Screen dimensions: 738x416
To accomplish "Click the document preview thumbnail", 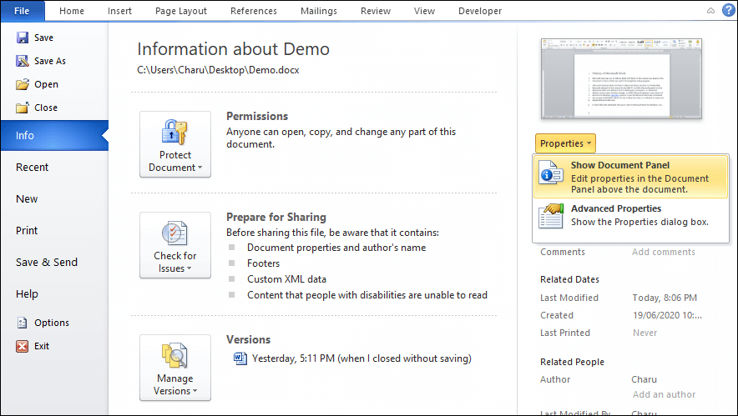I will 621,78.
